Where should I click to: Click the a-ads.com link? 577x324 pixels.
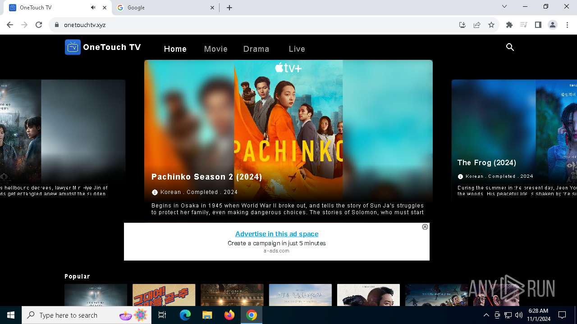point(276,251)
